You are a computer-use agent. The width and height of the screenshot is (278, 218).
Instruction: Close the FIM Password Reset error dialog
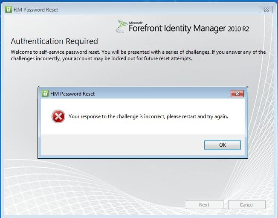(237, 93)
